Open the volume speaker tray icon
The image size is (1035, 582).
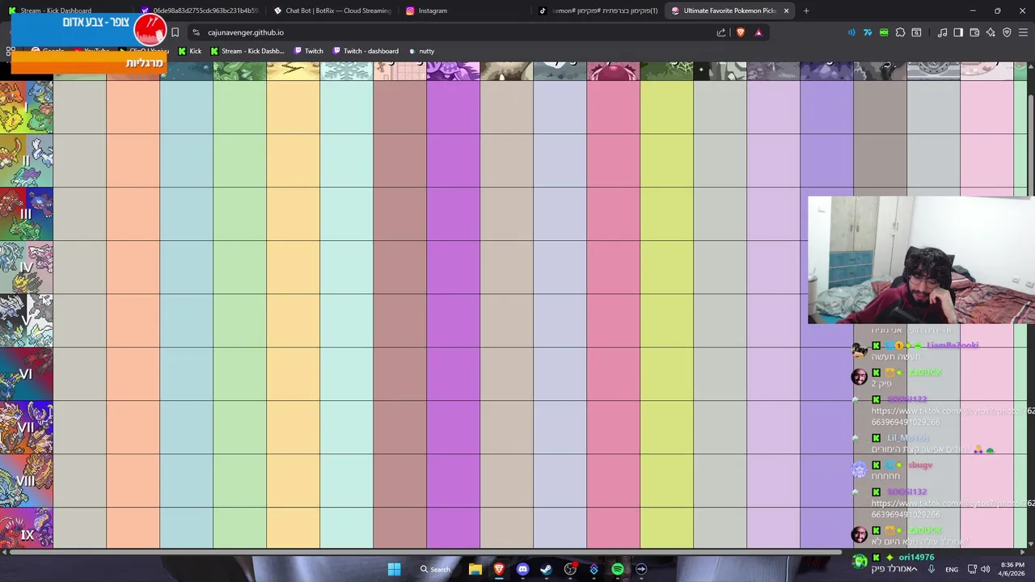coord(986,569)
